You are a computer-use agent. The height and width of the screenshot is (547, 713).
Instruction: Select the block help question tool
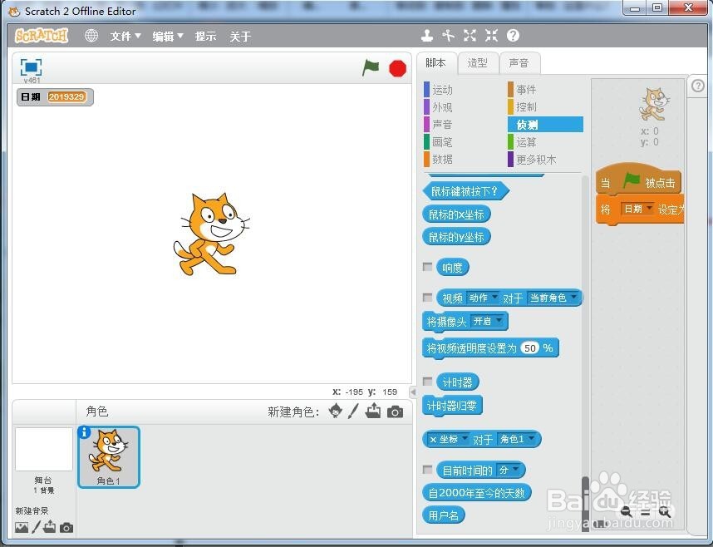click(513, 36)
